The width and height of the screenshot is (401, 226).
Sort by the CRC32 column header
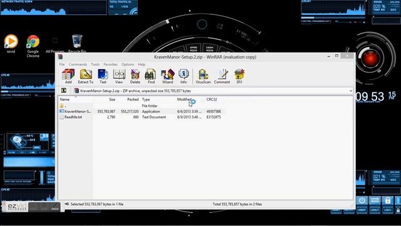(212, 99)
